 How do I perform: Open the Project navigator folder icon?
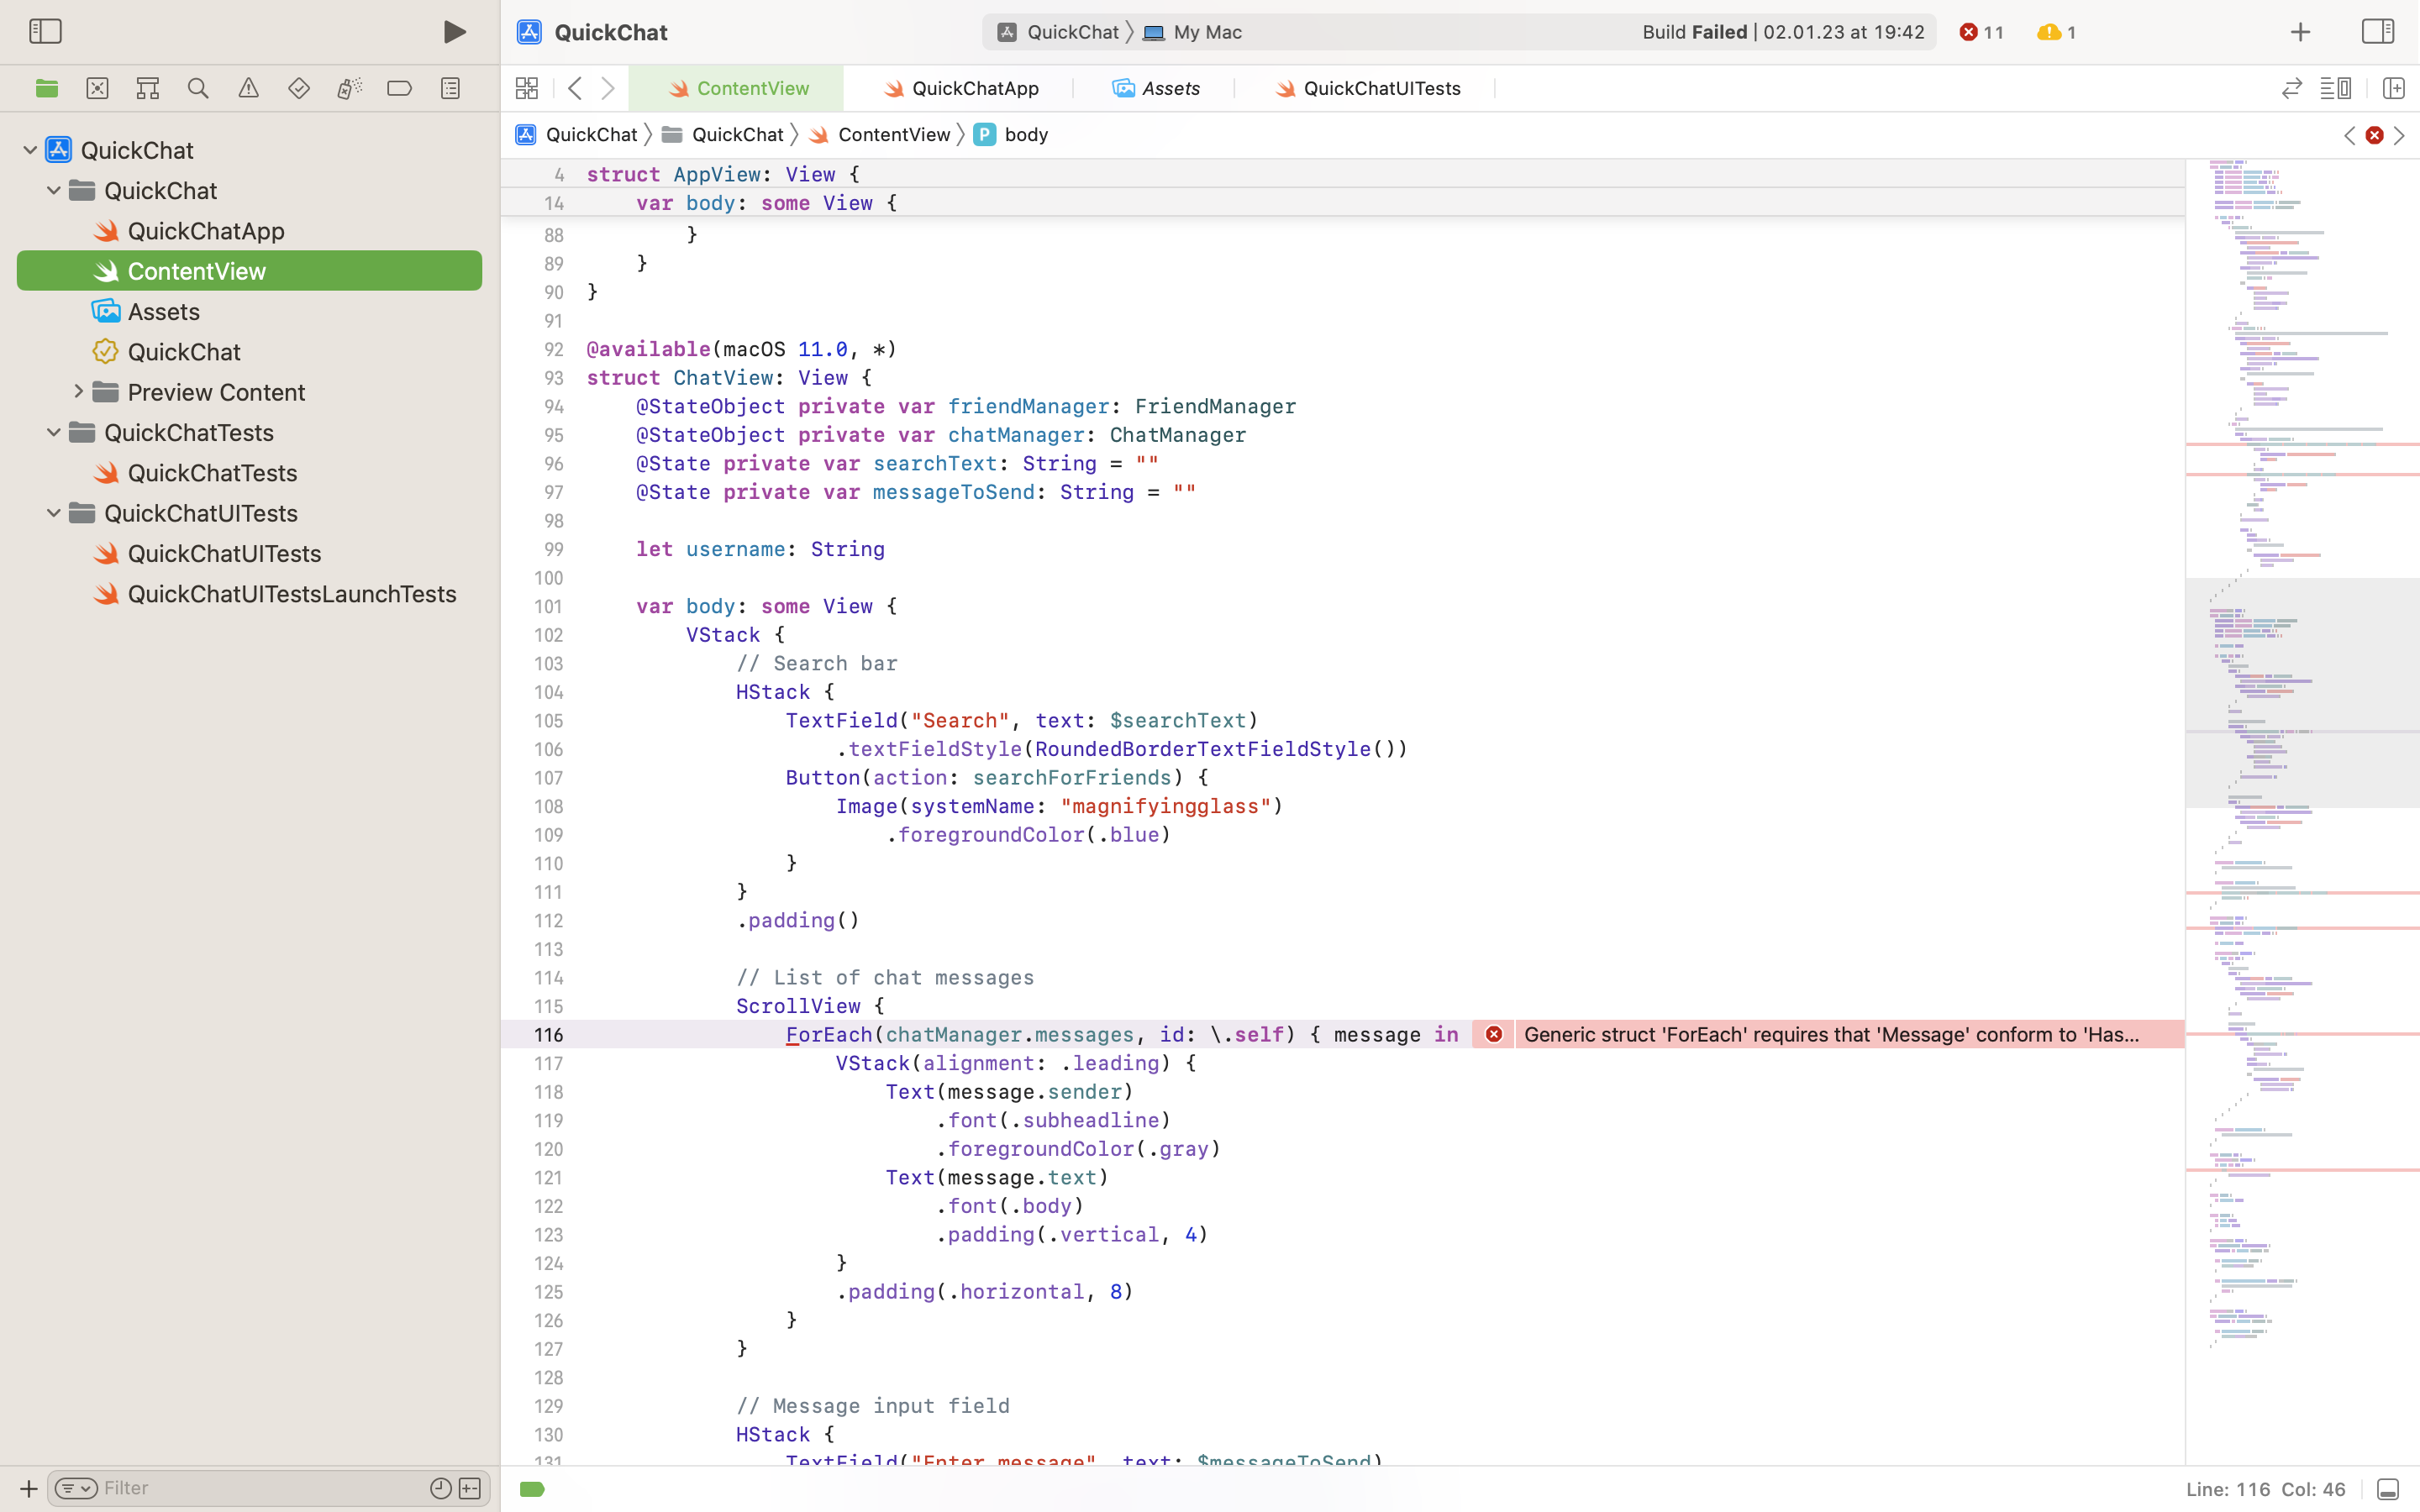[47, 88]
